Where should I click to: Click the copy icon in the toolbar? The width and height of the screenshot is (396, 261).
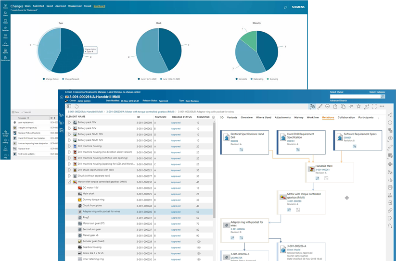(x=343, y=106)
